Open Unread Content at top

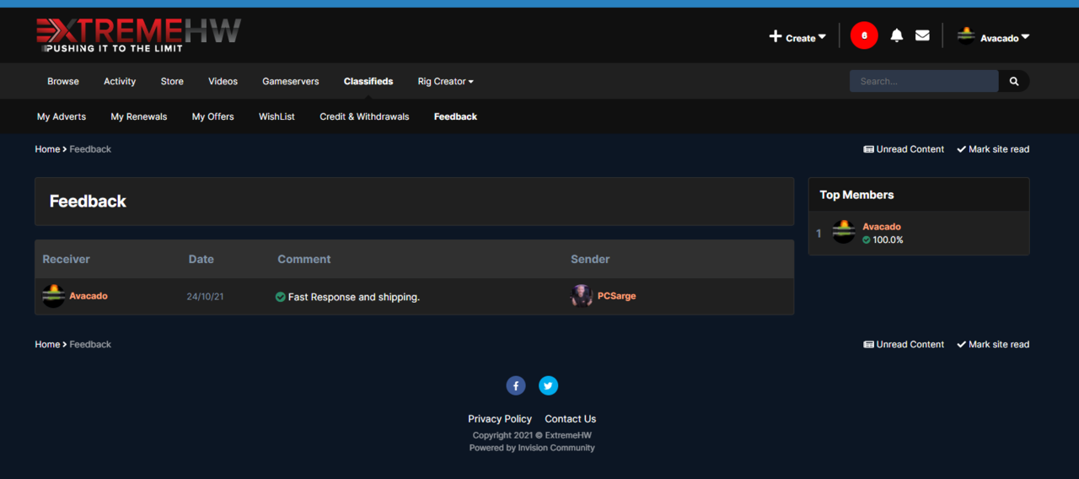coord(904,149)
